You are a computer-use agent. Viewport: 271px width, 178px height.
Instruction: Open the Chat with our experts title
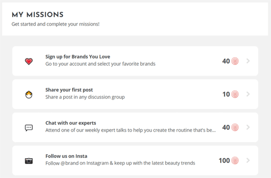coord(71,123)
